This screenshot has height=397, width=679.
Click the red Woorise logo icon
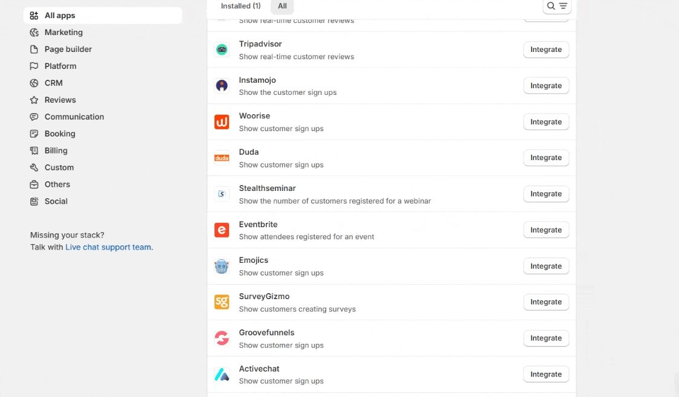222,122
